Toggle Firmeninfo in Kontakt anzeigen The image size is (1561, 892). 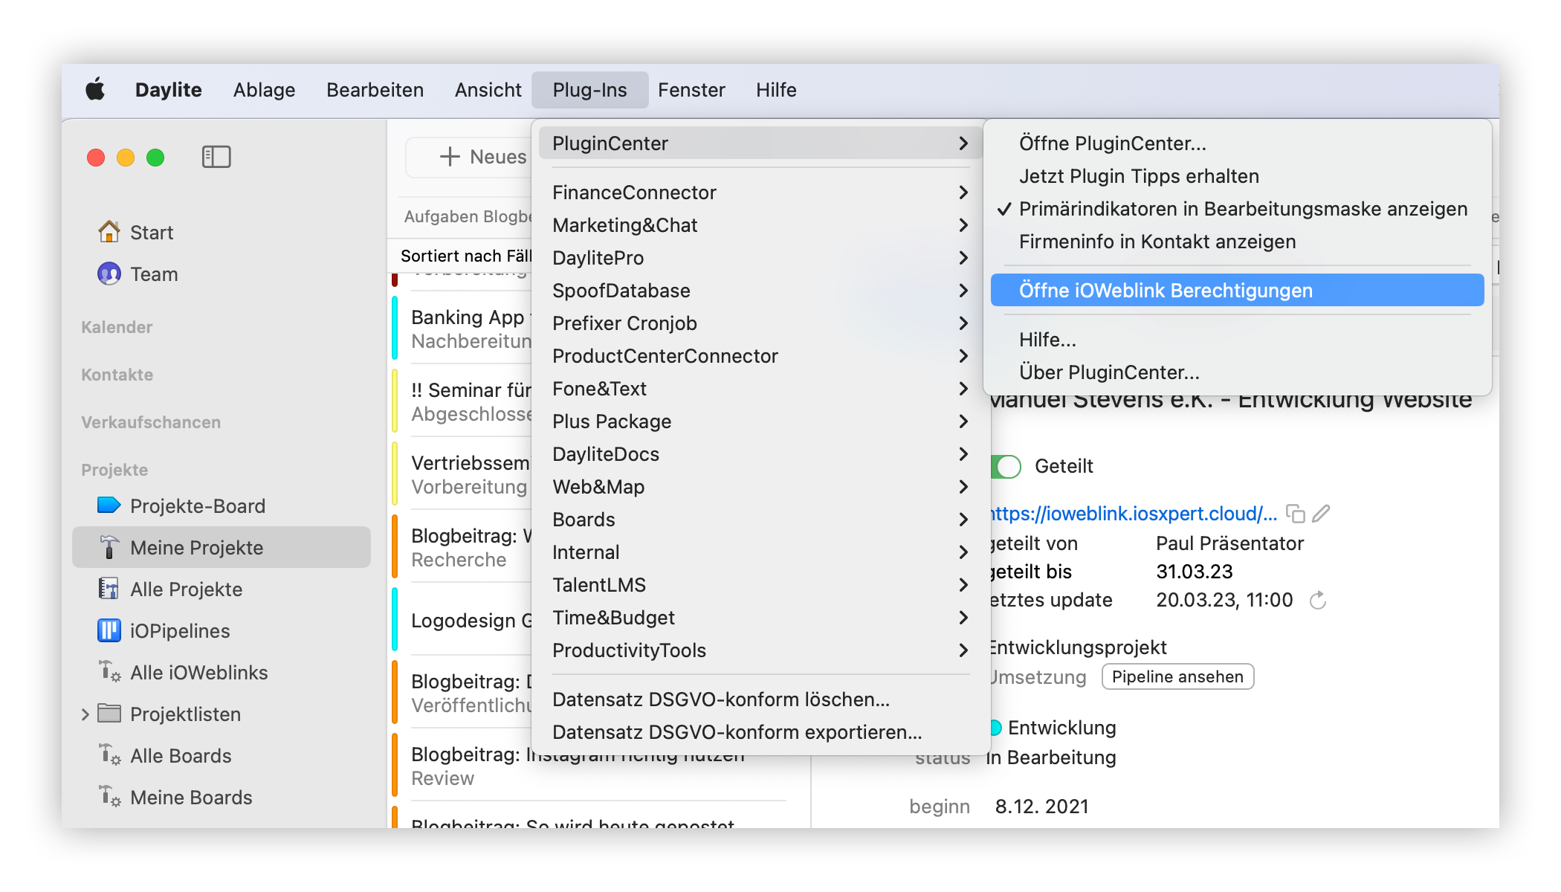[1237, 242]
